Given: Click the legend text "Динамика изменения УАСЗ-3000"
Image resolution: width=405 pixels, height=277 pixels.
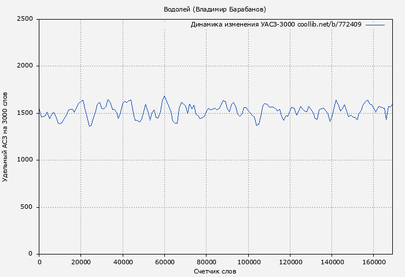Looking at the screenshot, I should (242, 25).
